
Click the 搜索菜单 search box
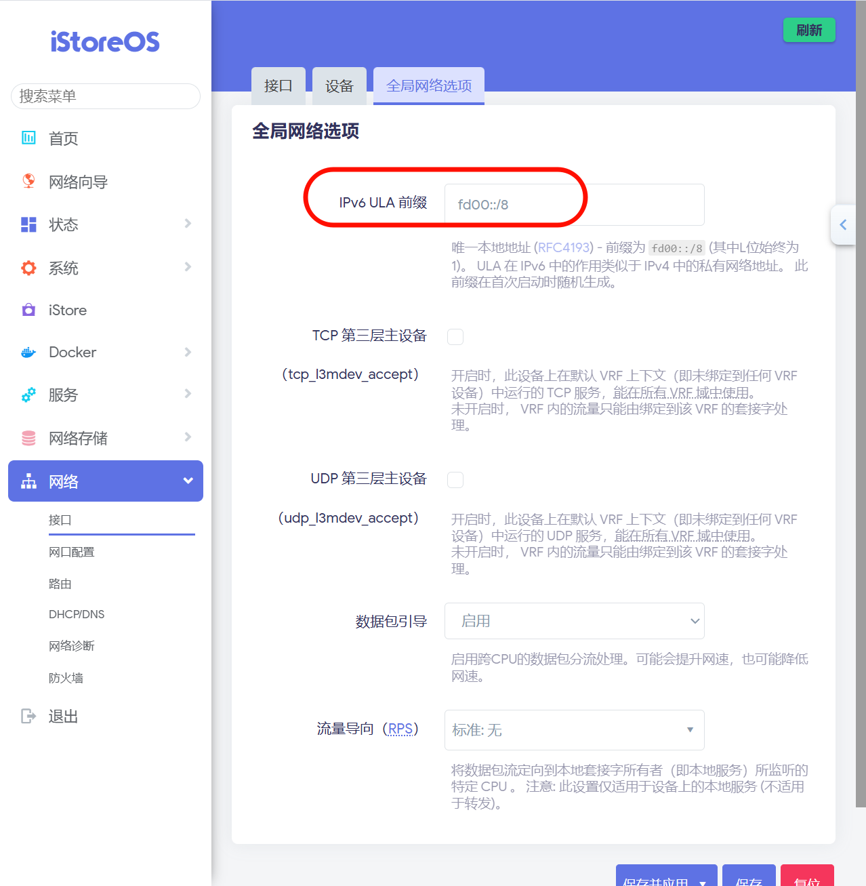click(106, 96)
